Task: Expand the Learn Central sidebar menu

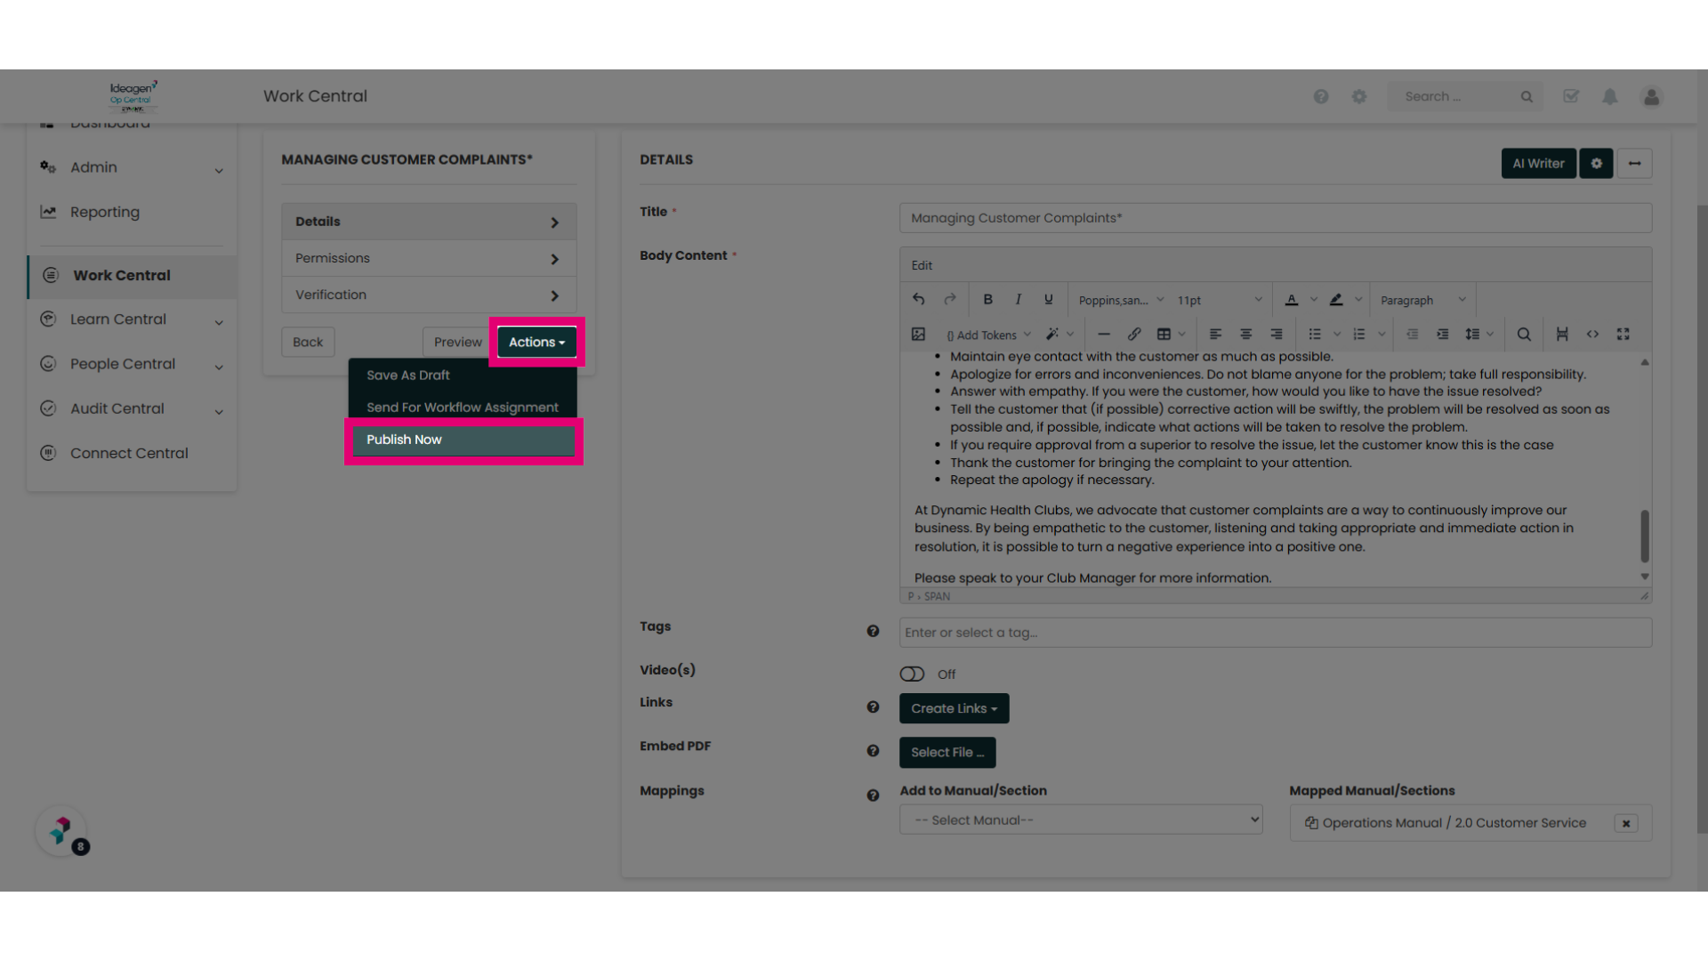Action: (x=132, y=319)
